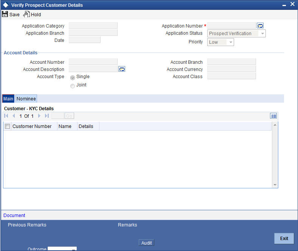Screen dimensions: 298x251
Task: Click the Application Branch field
Action: point(93,33)
